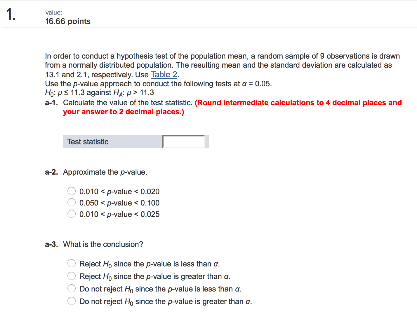Choose Reject H0 since p-value greater than α
Viewport: 417px width, 316px height.
point(72,276)
